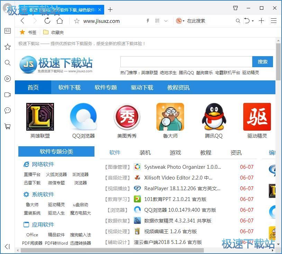Open the 驱动精灵 red icon

coord(257,117)
